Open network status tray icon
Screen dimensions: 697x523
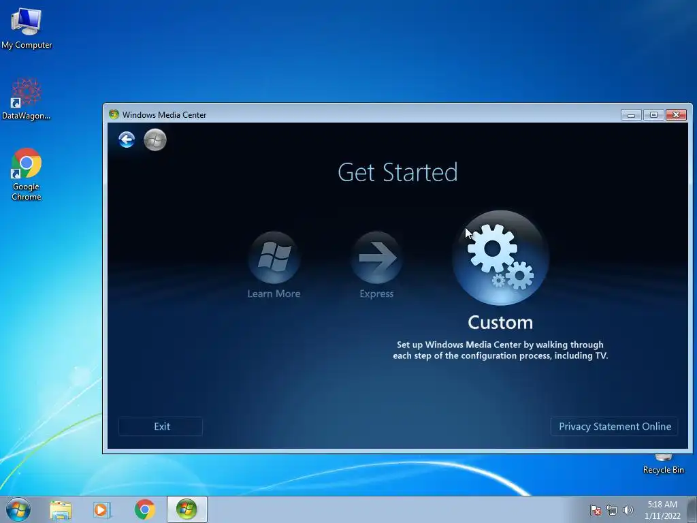[x=612, y=511]
